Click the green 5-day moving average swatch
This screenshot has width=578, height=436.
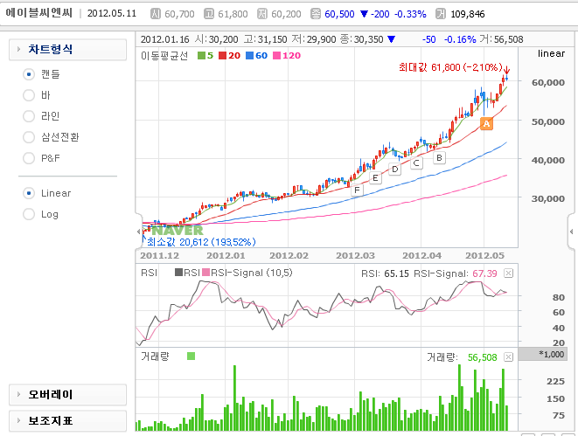pyautogui.click(x=200, y=56)
